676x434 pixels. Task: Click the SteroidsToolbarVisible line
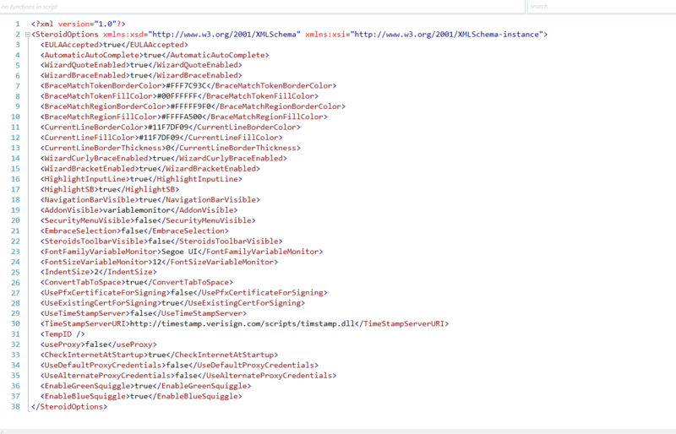tap(161, 241)
